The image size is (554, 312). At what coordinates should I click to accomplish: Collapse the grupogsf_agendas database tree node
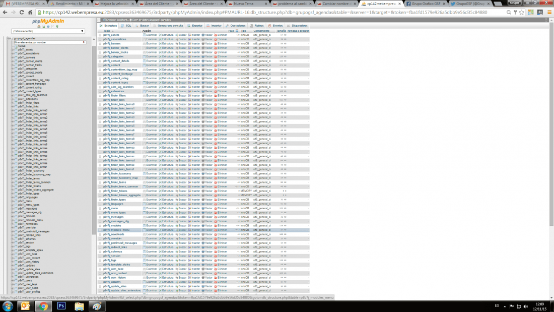[9, 38]
